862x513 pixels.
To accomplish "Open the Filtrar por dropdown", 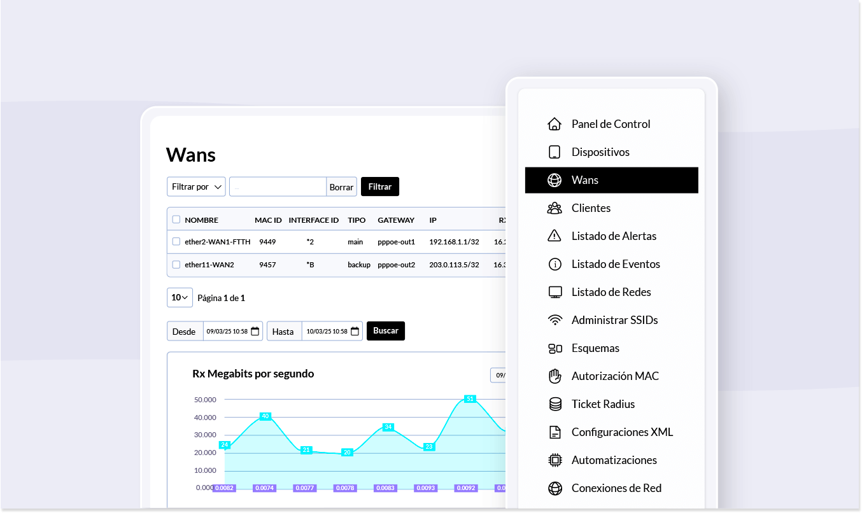I will [x=196, y=186].
